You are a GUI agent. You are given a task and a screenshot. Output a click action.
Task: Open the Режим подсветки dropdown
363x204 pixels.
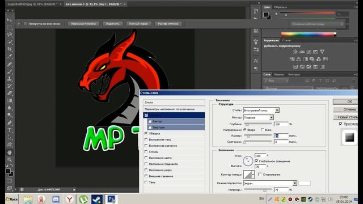pos(270,183)
